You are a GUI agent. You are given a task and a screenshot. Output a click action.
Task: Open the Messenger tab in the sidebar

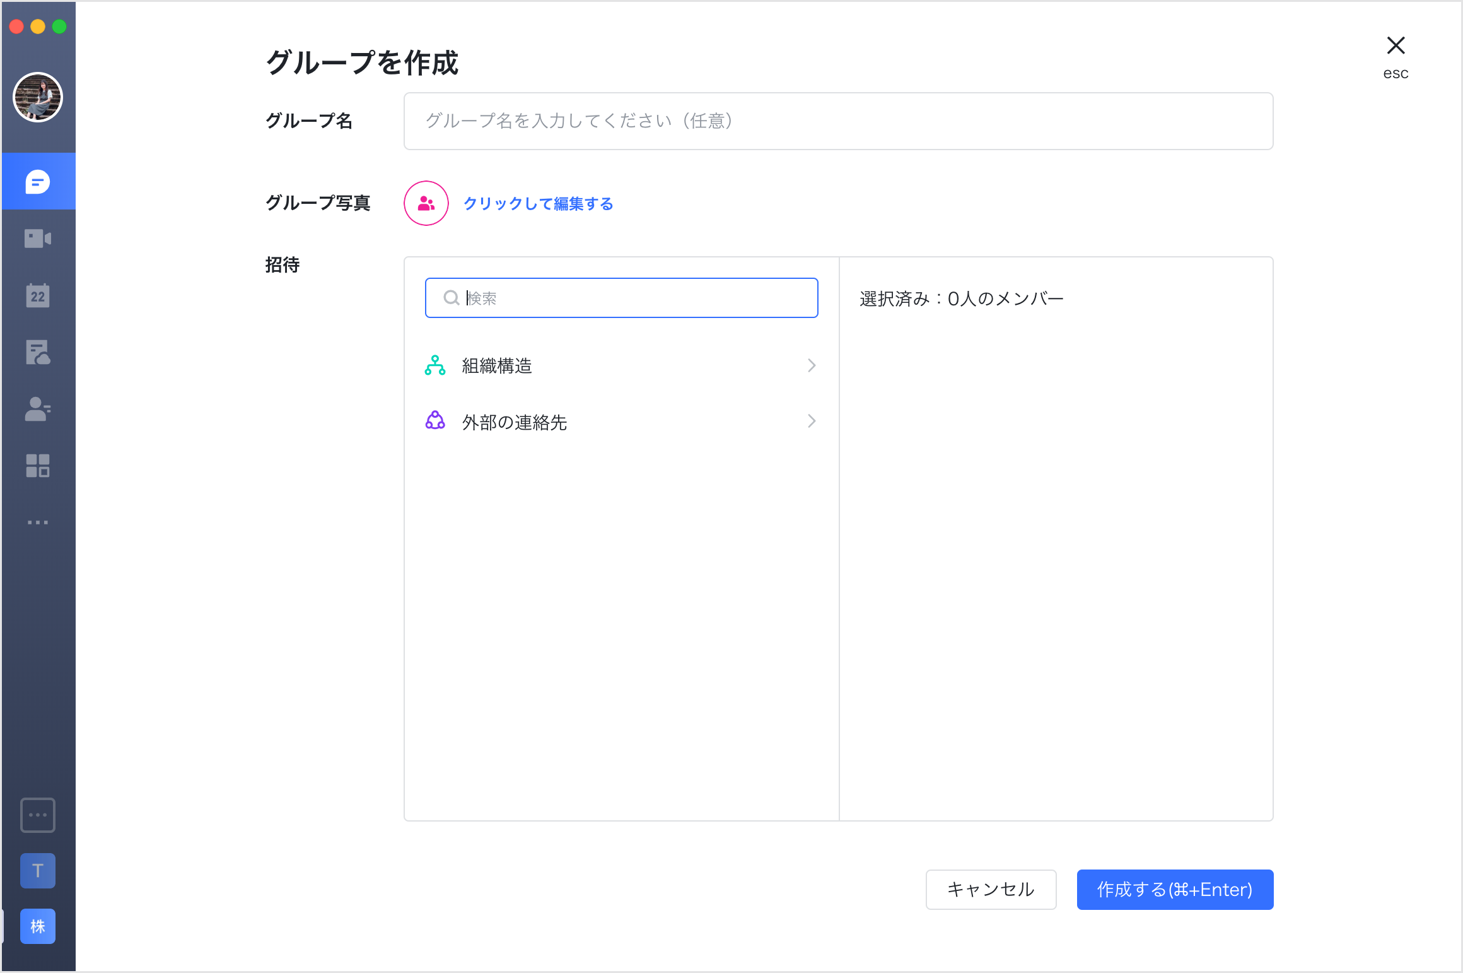click(38, 182)
